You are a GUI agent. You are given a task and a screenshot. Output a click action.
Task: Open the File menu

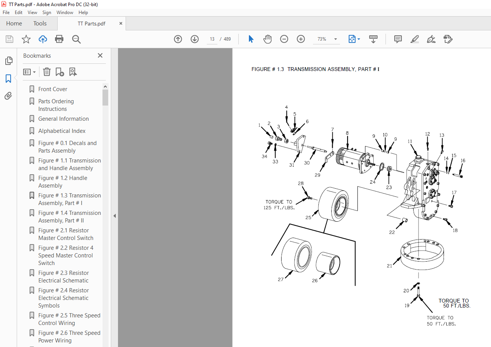tap(6, 13)
